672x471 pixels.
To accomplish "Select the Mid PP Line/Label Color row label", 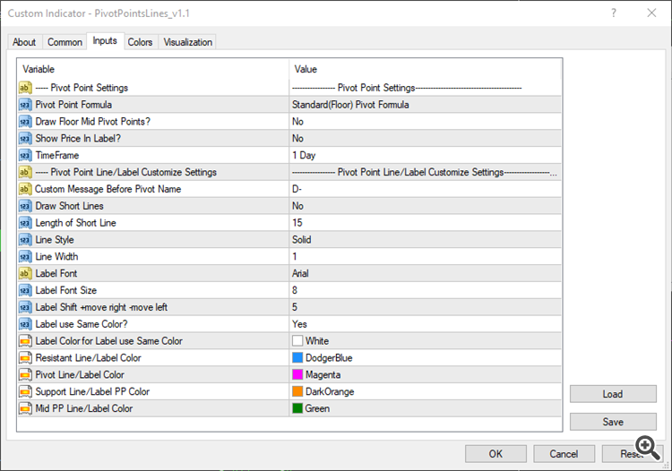I will [84, 409].
